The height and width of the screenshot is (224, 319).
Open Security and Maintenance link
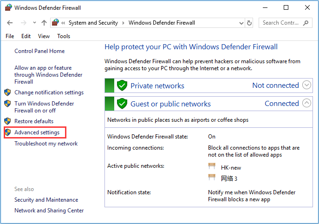pos(46,200)
